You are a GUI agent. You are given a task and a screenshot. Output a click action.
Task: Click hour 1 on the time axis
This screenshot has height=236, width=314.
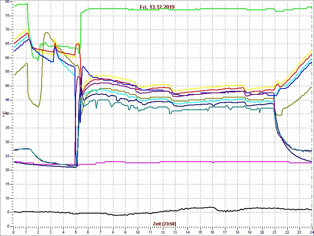[26, 232]
